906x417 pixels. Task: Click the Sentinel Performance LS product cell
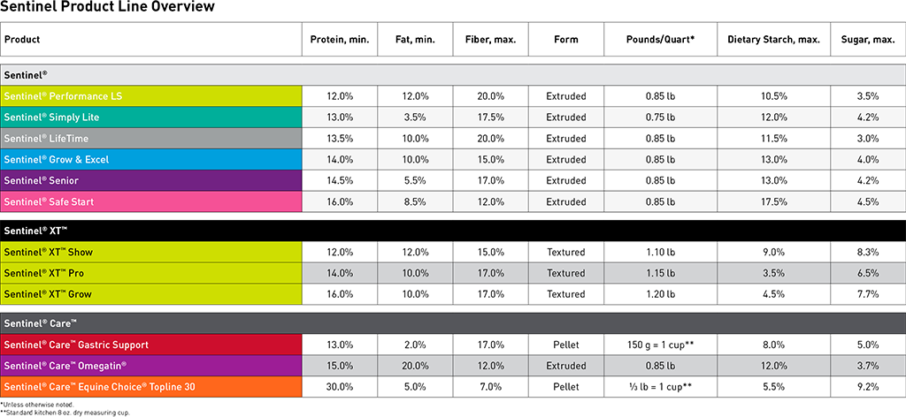151,95
